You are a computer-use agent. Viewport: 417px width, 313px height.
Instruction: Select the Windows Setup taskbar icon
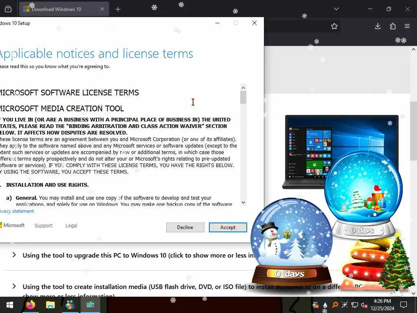point(90,305)
